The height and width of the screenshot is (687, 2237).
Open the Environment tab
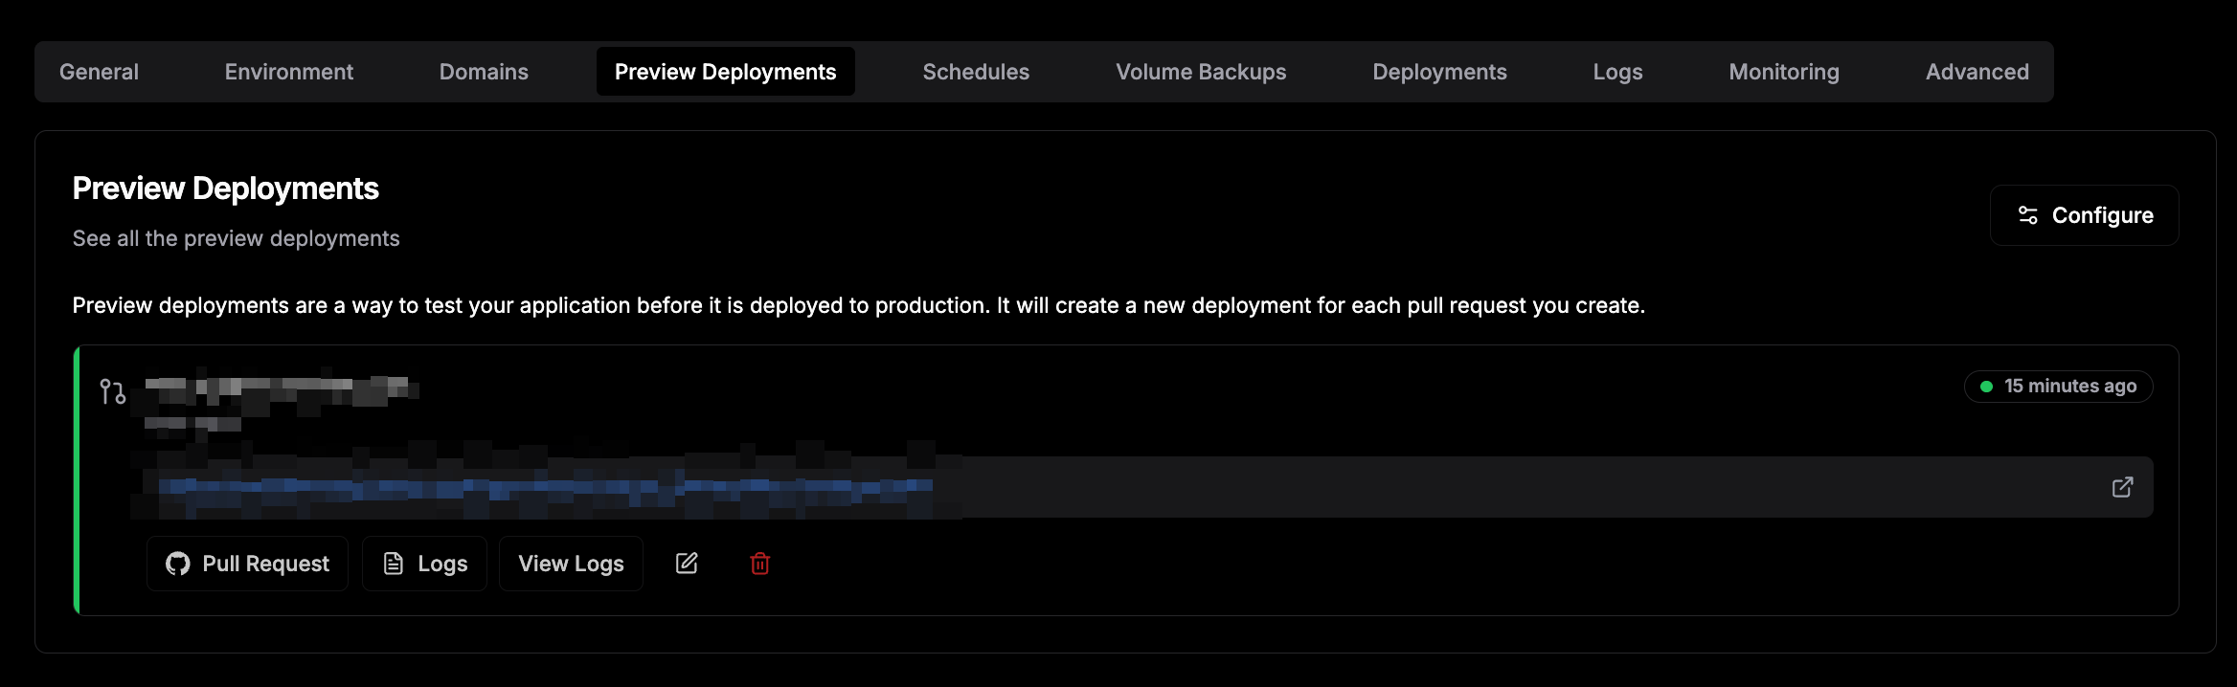pyautogui.click(x=288, y=72)
